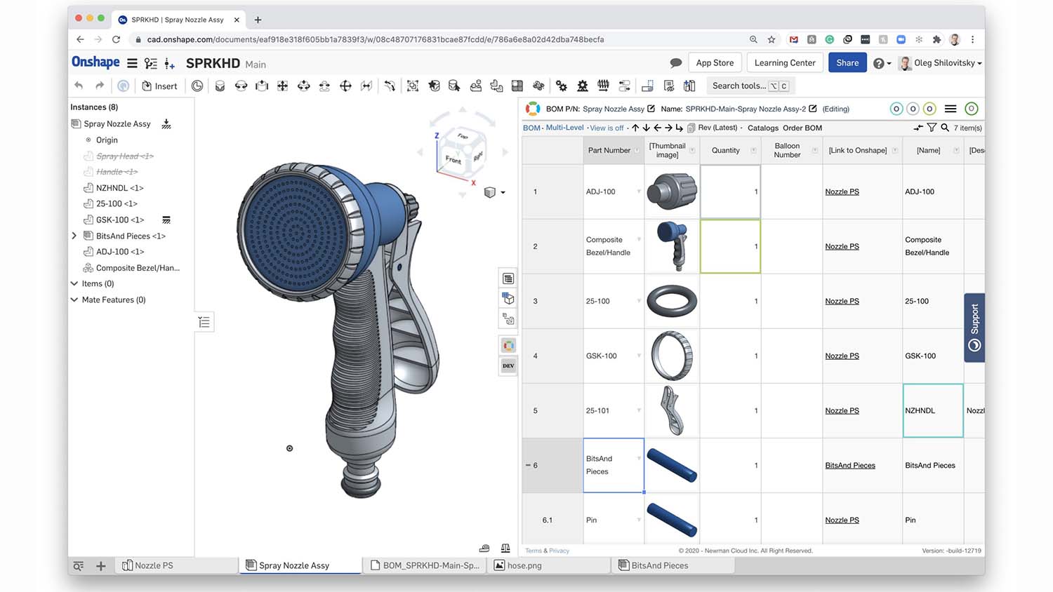
Task: Click the BOM table panel icon
Action: click(508, 278)
